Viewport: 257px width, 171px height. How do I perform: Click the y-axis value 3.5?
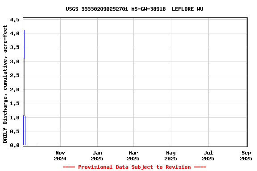point(15,48)
